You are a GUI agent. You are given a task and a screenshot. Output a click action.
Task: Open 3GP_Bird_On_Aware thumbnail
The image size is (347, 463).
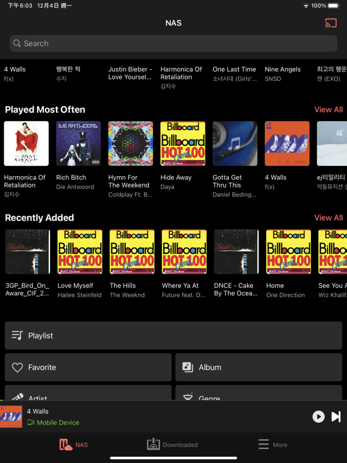[28, 251]
